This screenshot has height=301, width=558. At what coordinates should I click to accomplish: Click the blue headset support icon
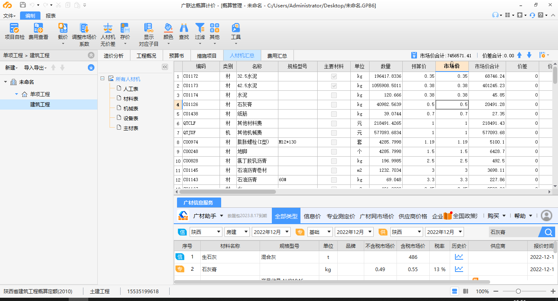point(532,15)
